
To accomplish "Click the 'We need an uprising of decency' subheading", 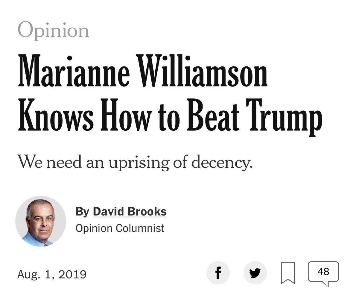I will tap(135, 161).
